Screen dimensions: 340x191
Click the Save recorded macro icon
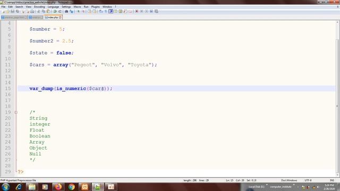point(156,11)
